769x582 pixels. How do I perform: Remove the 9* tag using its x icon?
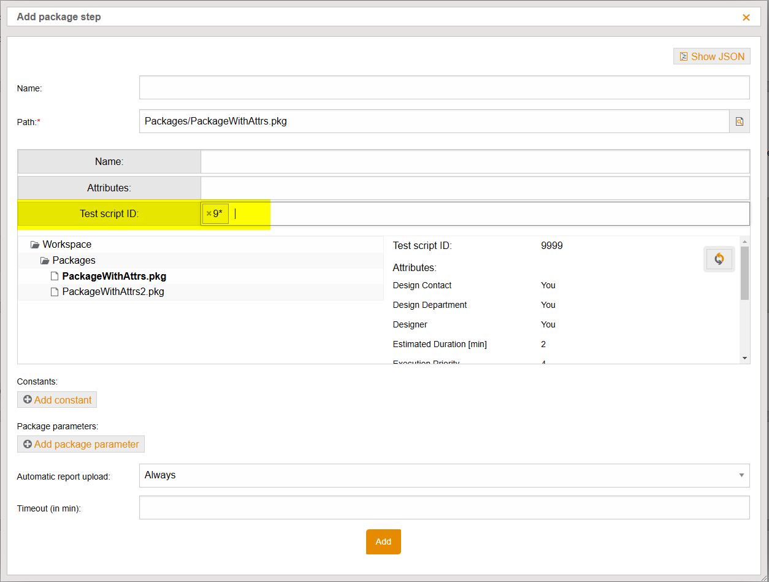[208, 213]
